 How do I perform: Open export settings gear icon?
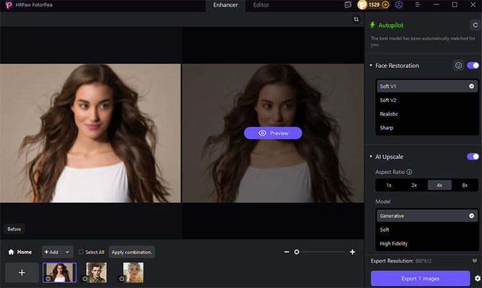(x=477, y=278)
